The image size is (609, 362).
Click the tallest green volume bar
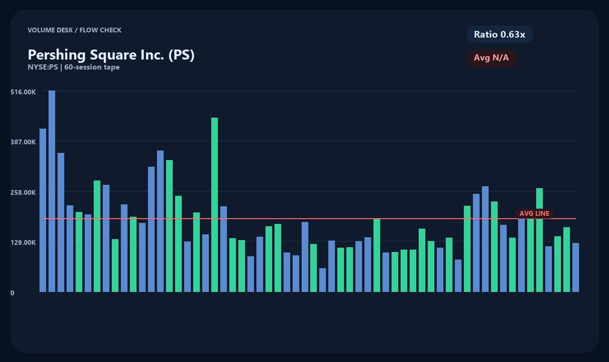point(215,205)
